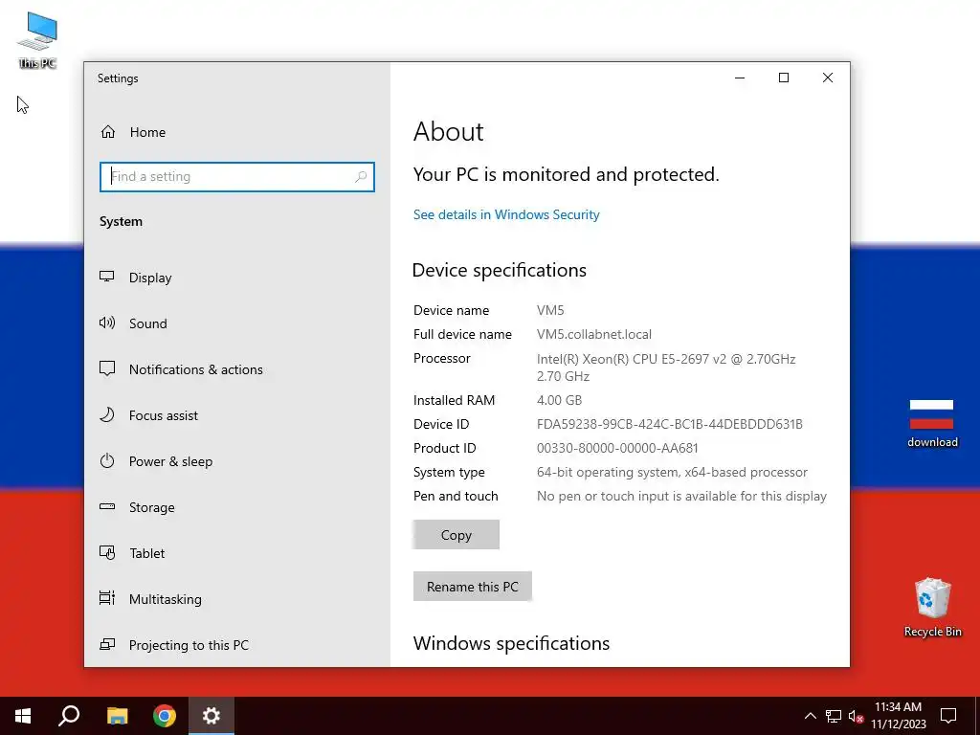The height and width of the screenshot is (735, 980).
Task: Click the 4.00 GB installed RAM value
Action: tap(559, 400)
